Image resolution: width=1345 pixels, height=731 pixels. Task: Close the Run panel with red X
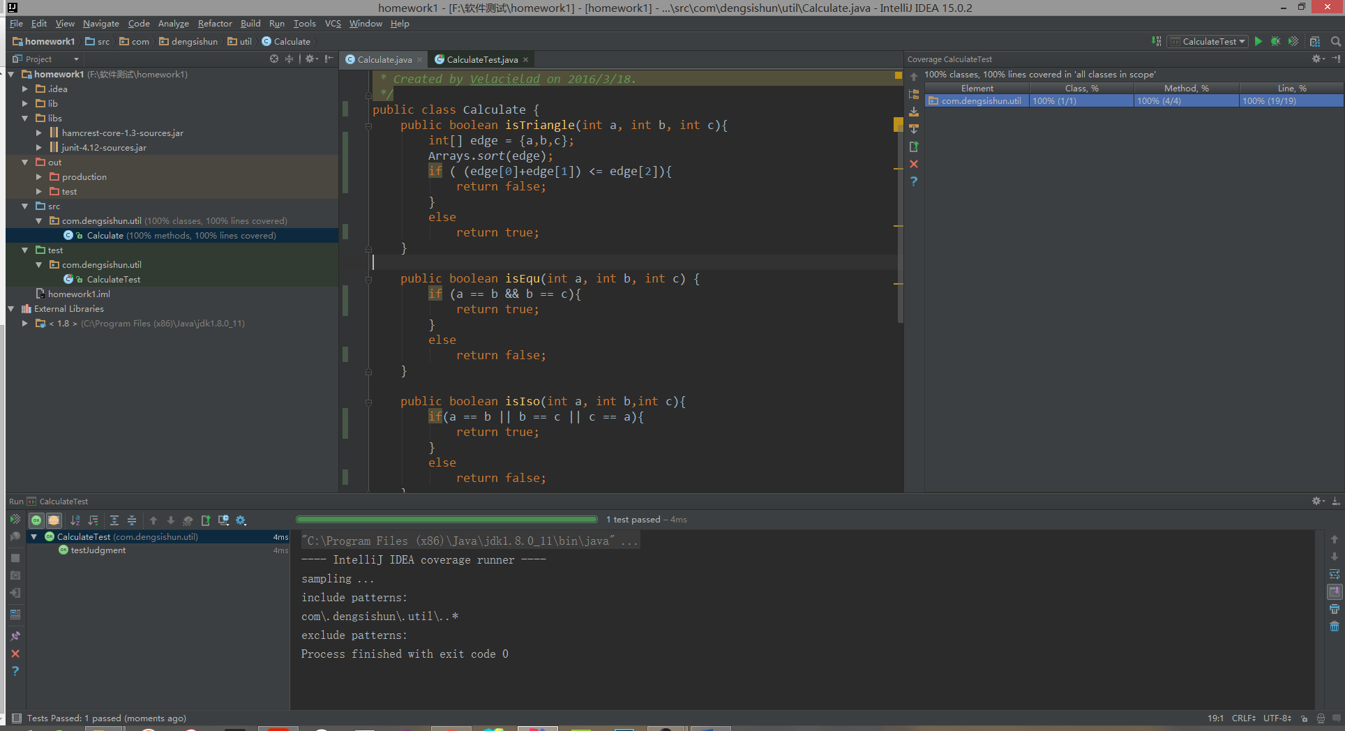(x=15, y=654)
